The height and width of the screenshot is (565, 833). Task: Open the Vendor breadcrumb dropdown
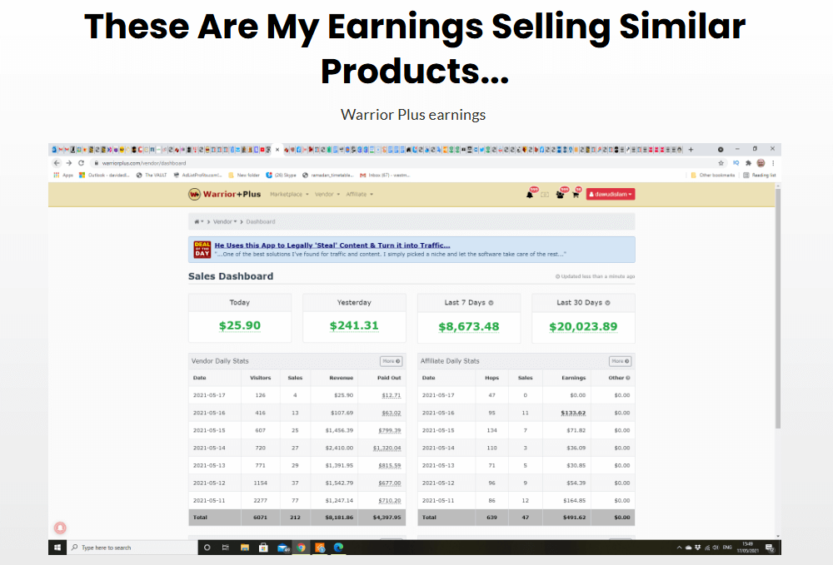224,222
